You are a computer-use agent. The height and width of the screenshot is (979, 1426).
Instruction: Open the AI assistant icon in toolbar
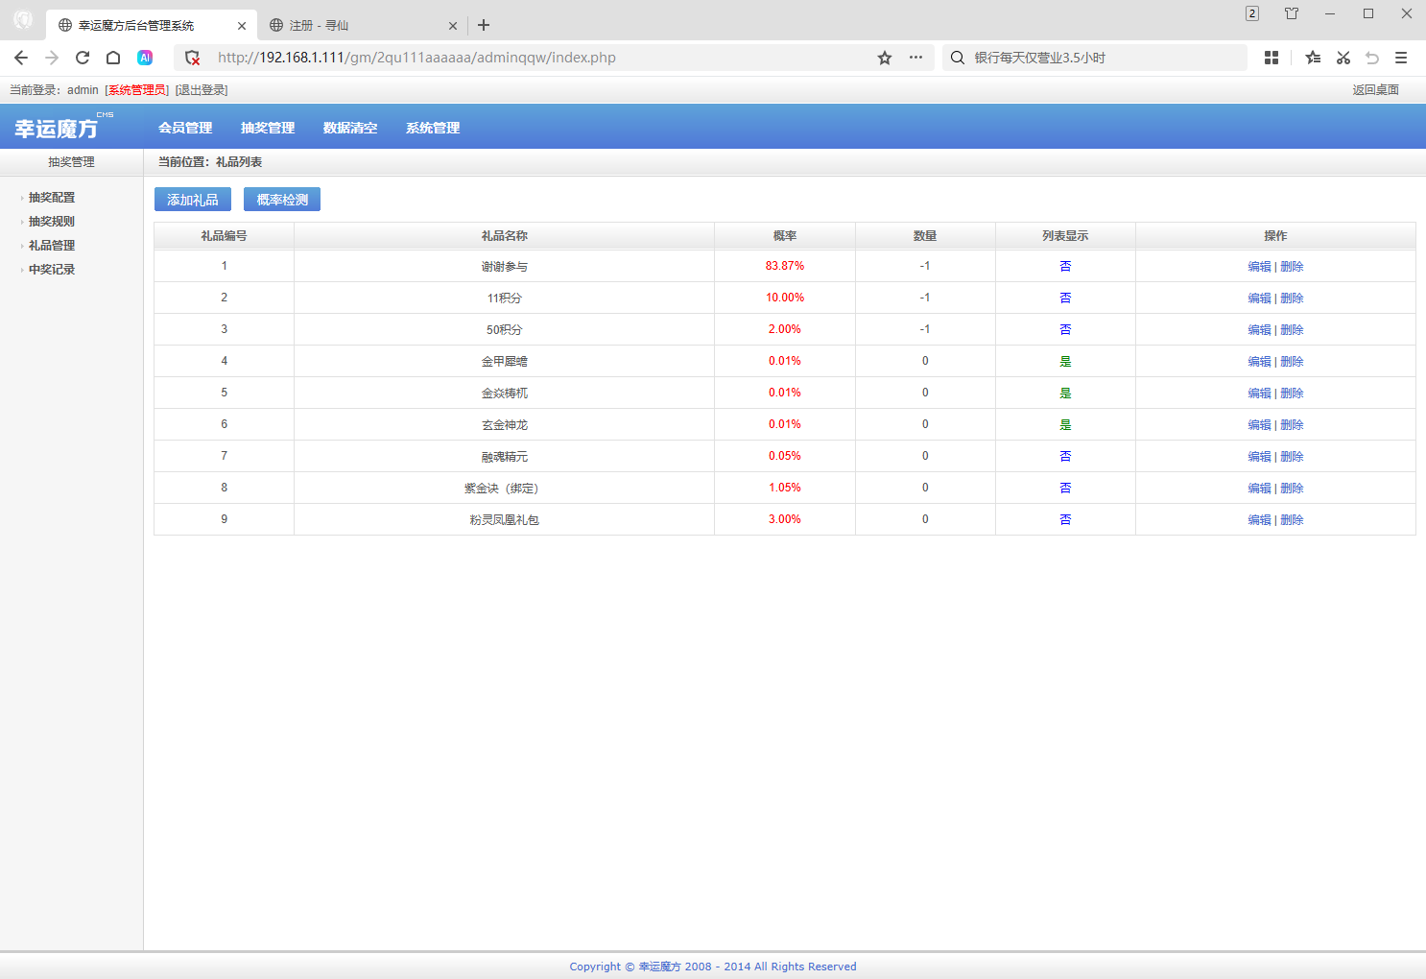tap(145, 58)
